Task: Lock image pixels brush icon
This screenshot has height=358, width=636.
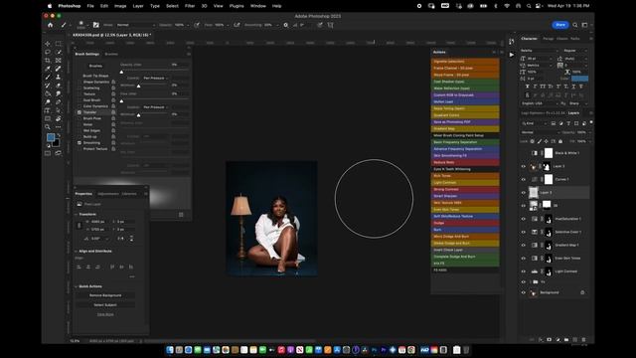Action: [x=539, y=141]
